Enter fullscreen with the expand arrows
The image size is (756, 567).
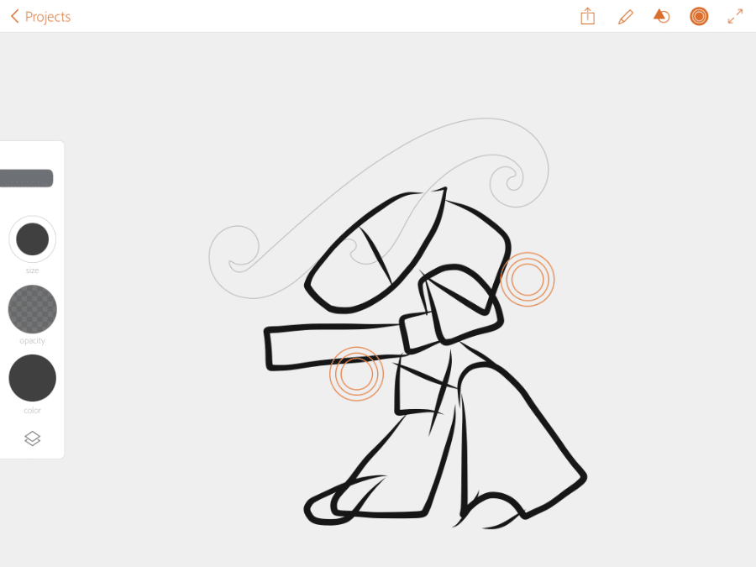(x=735, y=17)
